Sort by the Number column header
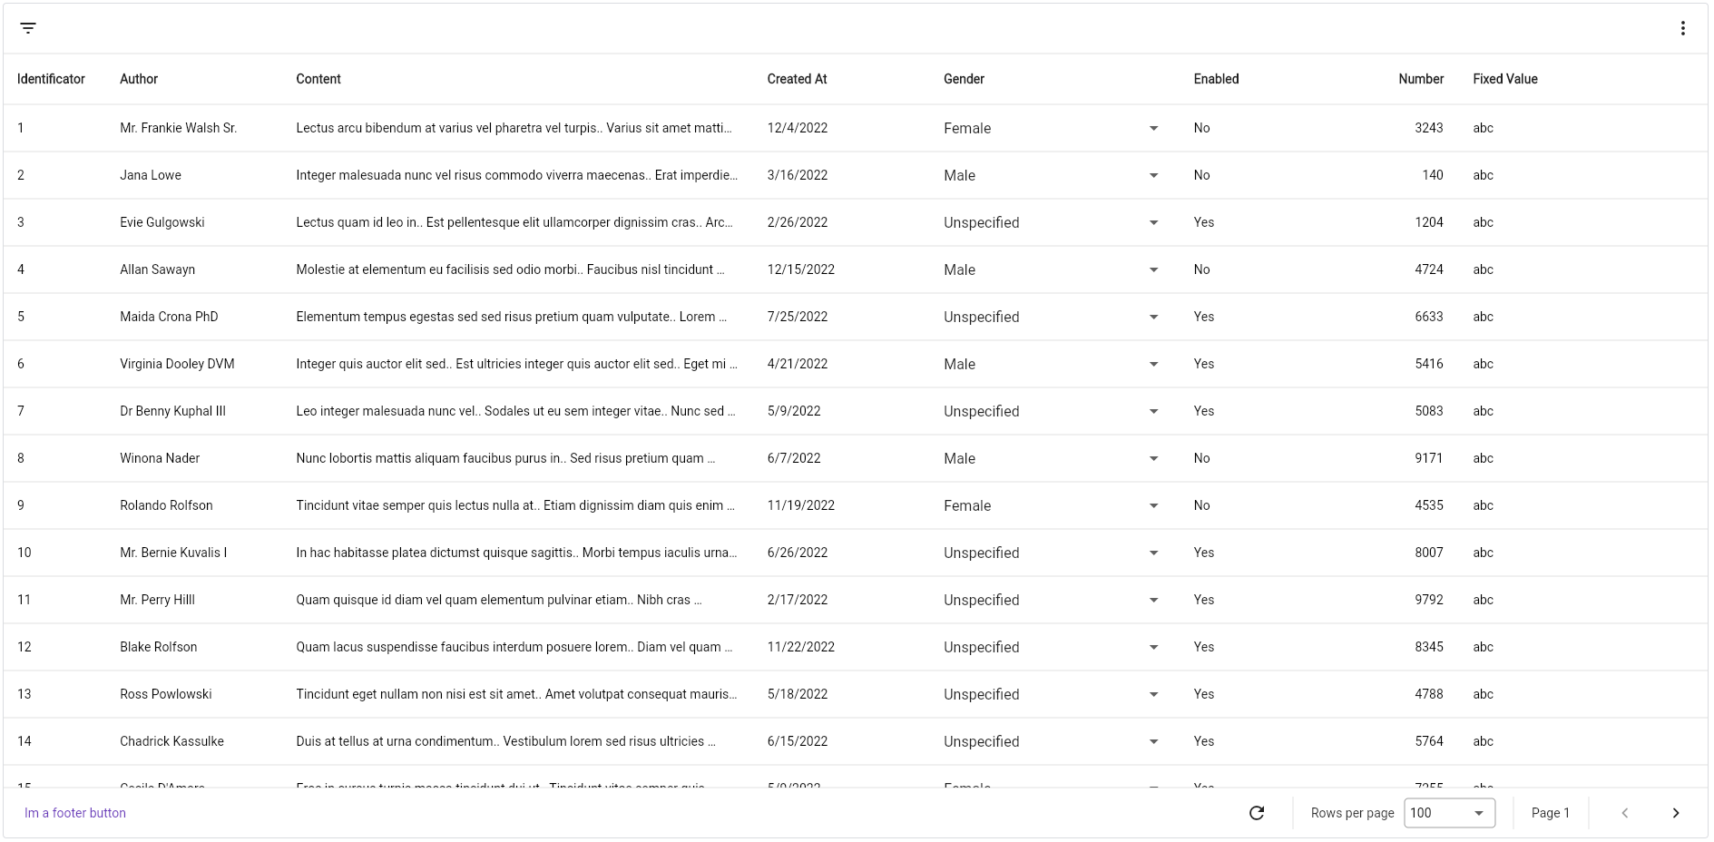The width and height of the screenshot is (1714, 842). (x=1421, y=79)
